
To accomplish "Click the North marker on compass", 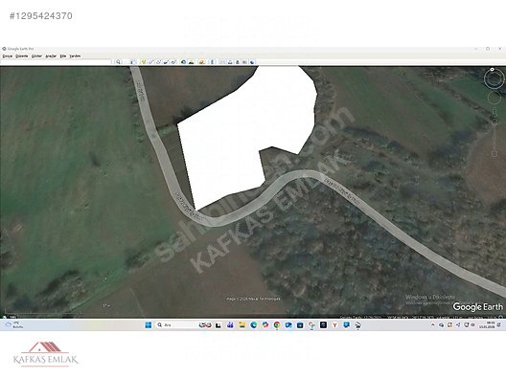I will coord(493,69).
